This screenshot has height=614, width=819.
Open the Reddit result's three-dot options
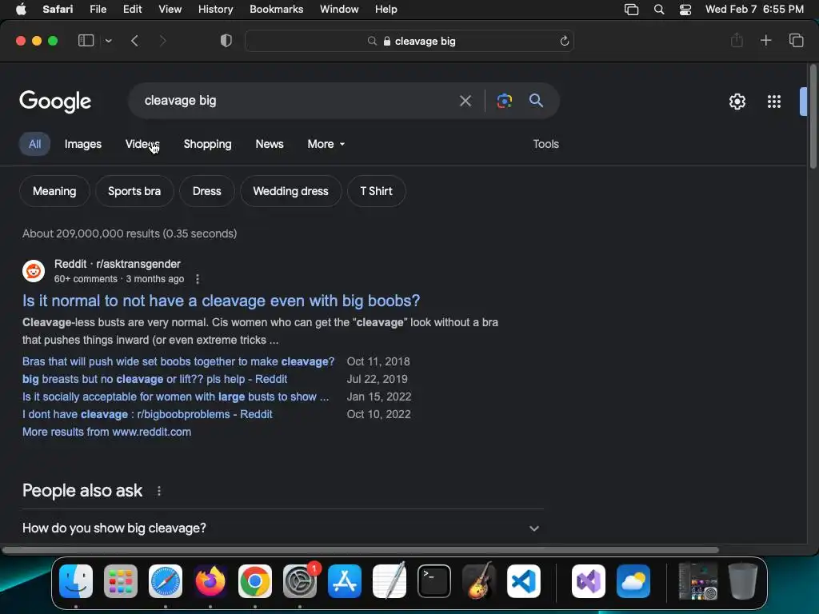[198, 279]
